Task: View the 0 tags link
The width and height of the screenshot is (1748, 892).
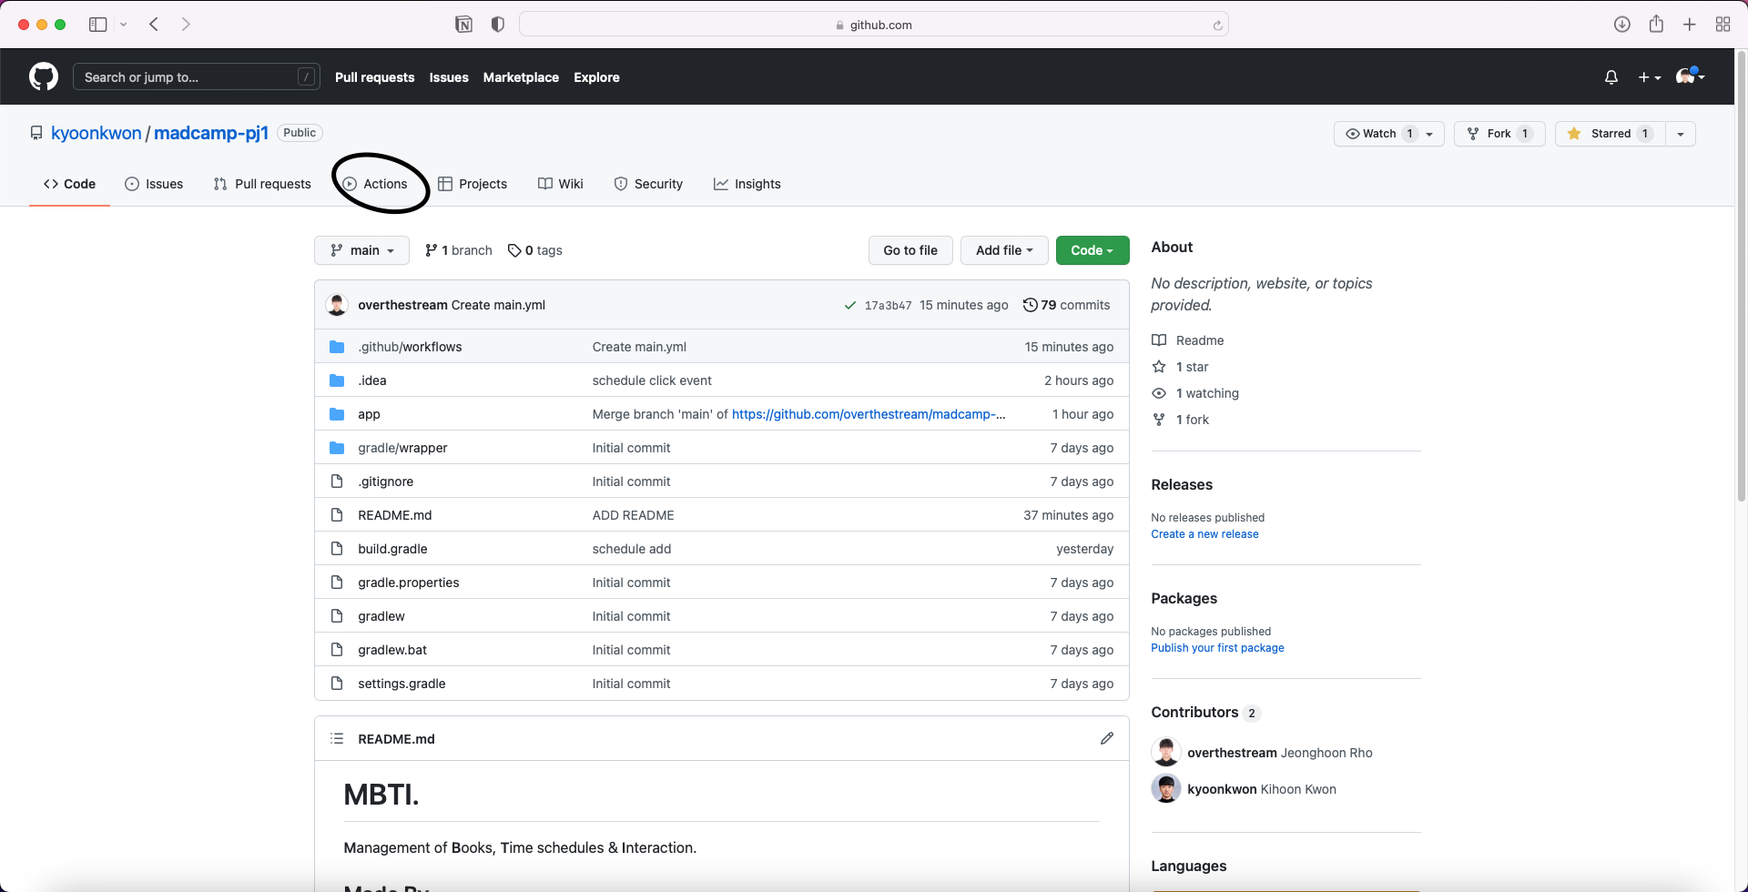Action: pos(535,250)
